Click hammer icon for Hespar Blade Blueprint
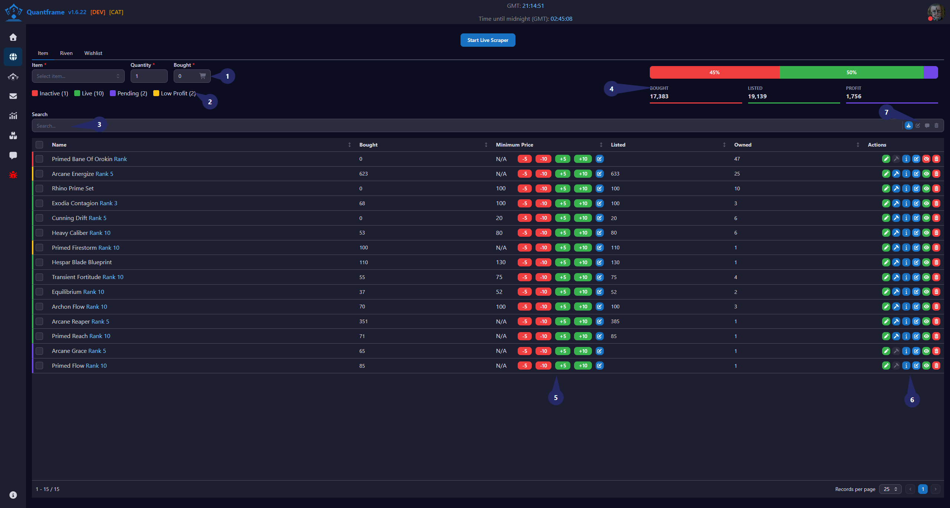950x508 pixels. tap(896, 262)
